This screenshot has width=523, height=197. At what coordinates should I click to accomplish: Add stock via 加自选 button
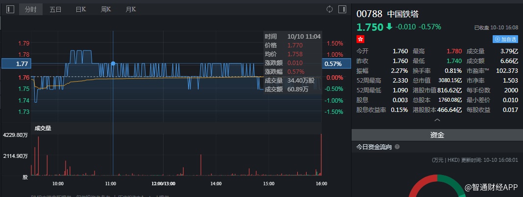[x=505, y=39]
